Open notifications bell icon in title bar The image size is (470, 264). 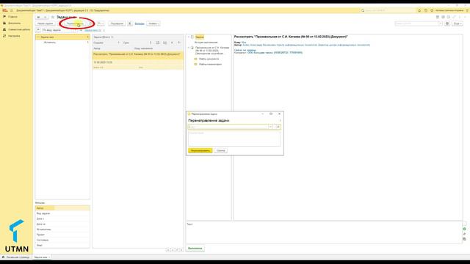tap(419, 10)
